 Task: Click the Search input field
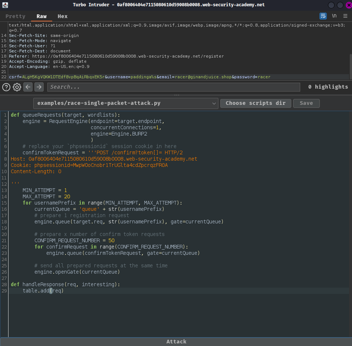pos(174,87)
